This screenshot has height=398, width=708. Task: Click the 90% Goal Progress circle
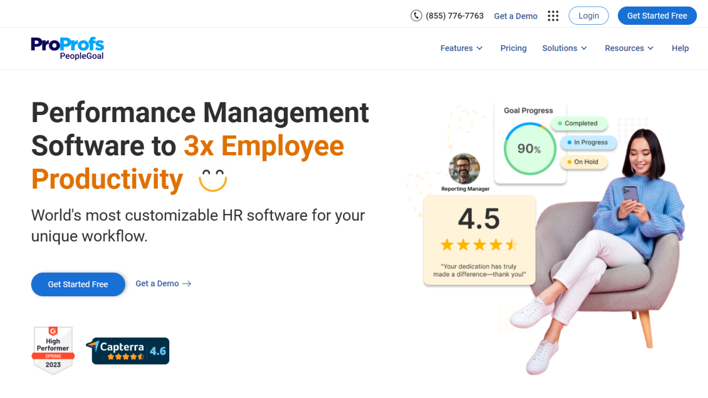529,149
